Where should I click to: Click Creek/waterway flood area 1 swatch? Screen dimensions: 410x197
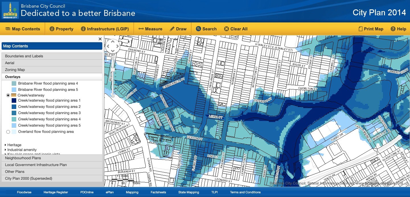click(14, 100)
